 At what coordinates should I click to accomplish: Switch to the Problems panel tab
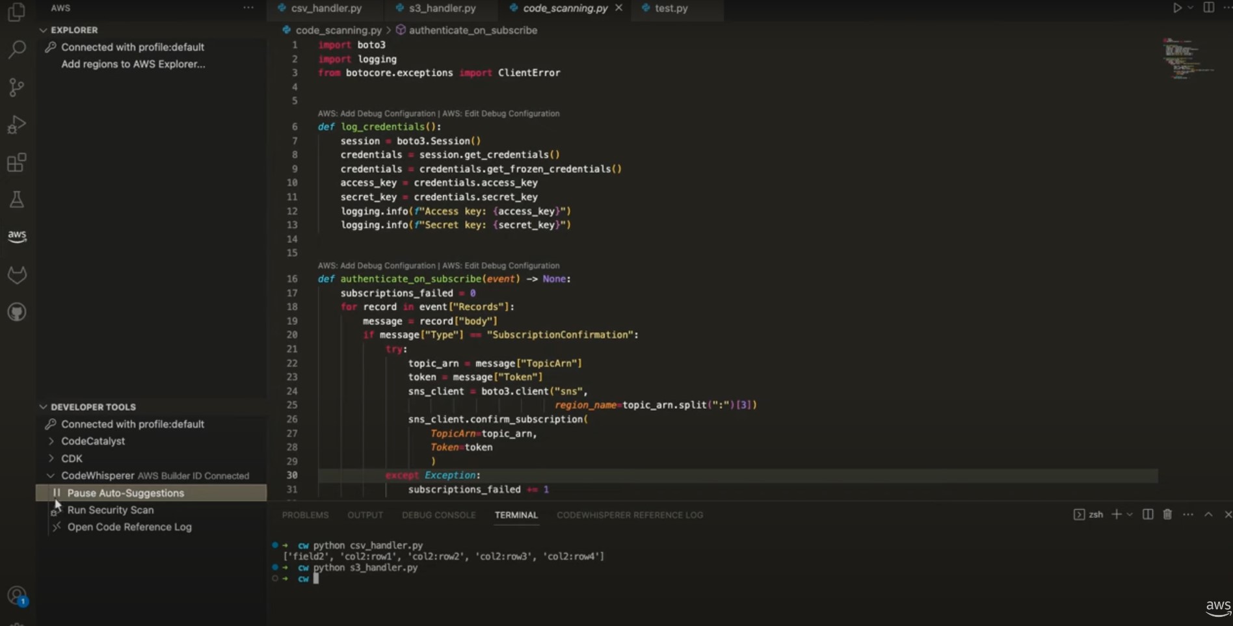(x=305, y=515)
